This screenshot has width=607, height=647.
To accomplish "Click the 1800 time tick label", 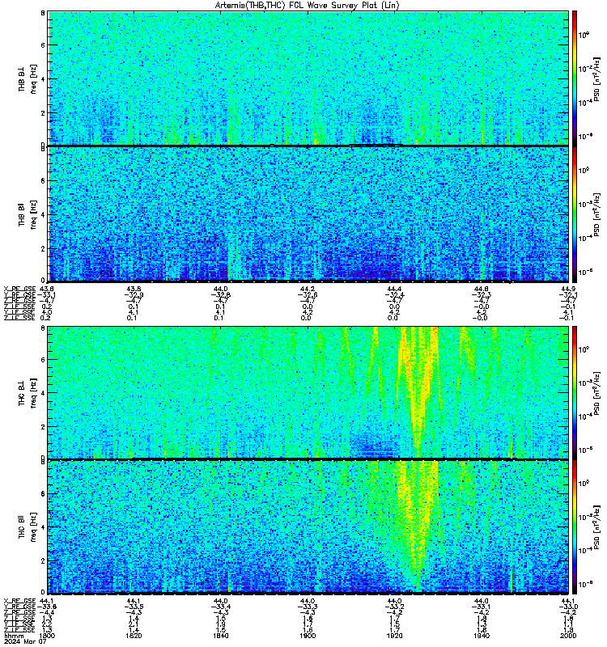I will click(47, 636).
